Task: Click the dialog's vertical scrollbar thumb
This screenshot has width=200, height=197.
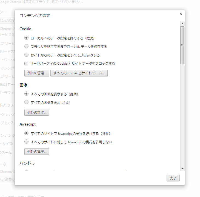Action: 182,45
